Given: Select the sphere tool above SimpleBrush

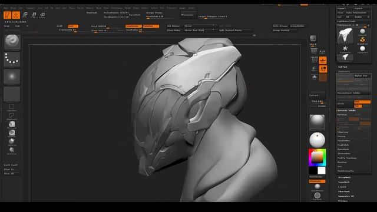Looking at the screenshot, I should (x=362, y=31).
